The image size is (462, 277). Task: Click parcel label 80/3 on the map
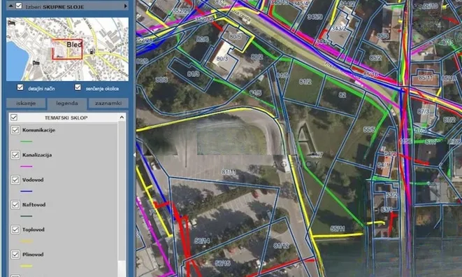tap(222, 59)
